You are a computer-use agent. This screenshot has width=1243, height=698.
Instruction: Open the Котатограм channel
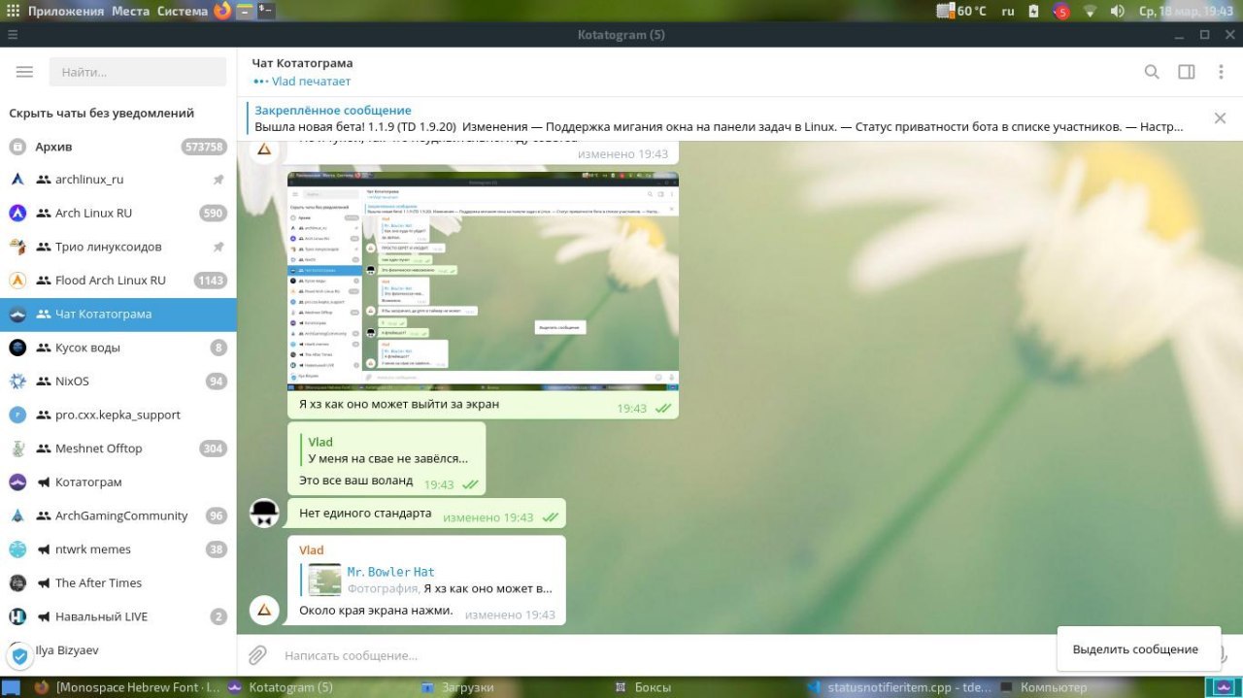pos(118,482)
